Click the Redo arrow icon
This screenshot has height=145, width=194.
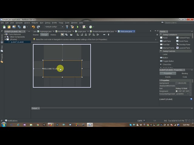[38, 27]
